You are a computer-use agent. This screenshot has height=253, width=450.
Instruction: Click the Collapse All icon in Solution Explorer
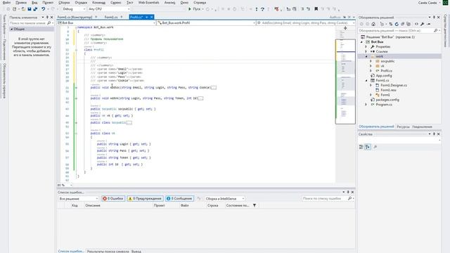coord(403,24)
